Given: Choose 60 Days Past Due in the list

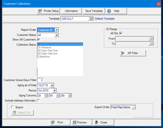Looking at the screenshot, I should click(x=48, y=51).
